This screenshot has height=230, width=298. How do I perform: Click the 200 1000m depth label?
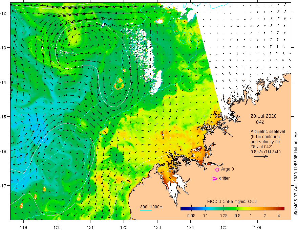(151, 207)
